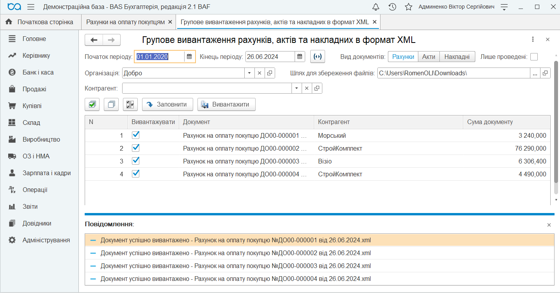
Task: Sort by Контрагент column header
Action: (x=388, y=122)
